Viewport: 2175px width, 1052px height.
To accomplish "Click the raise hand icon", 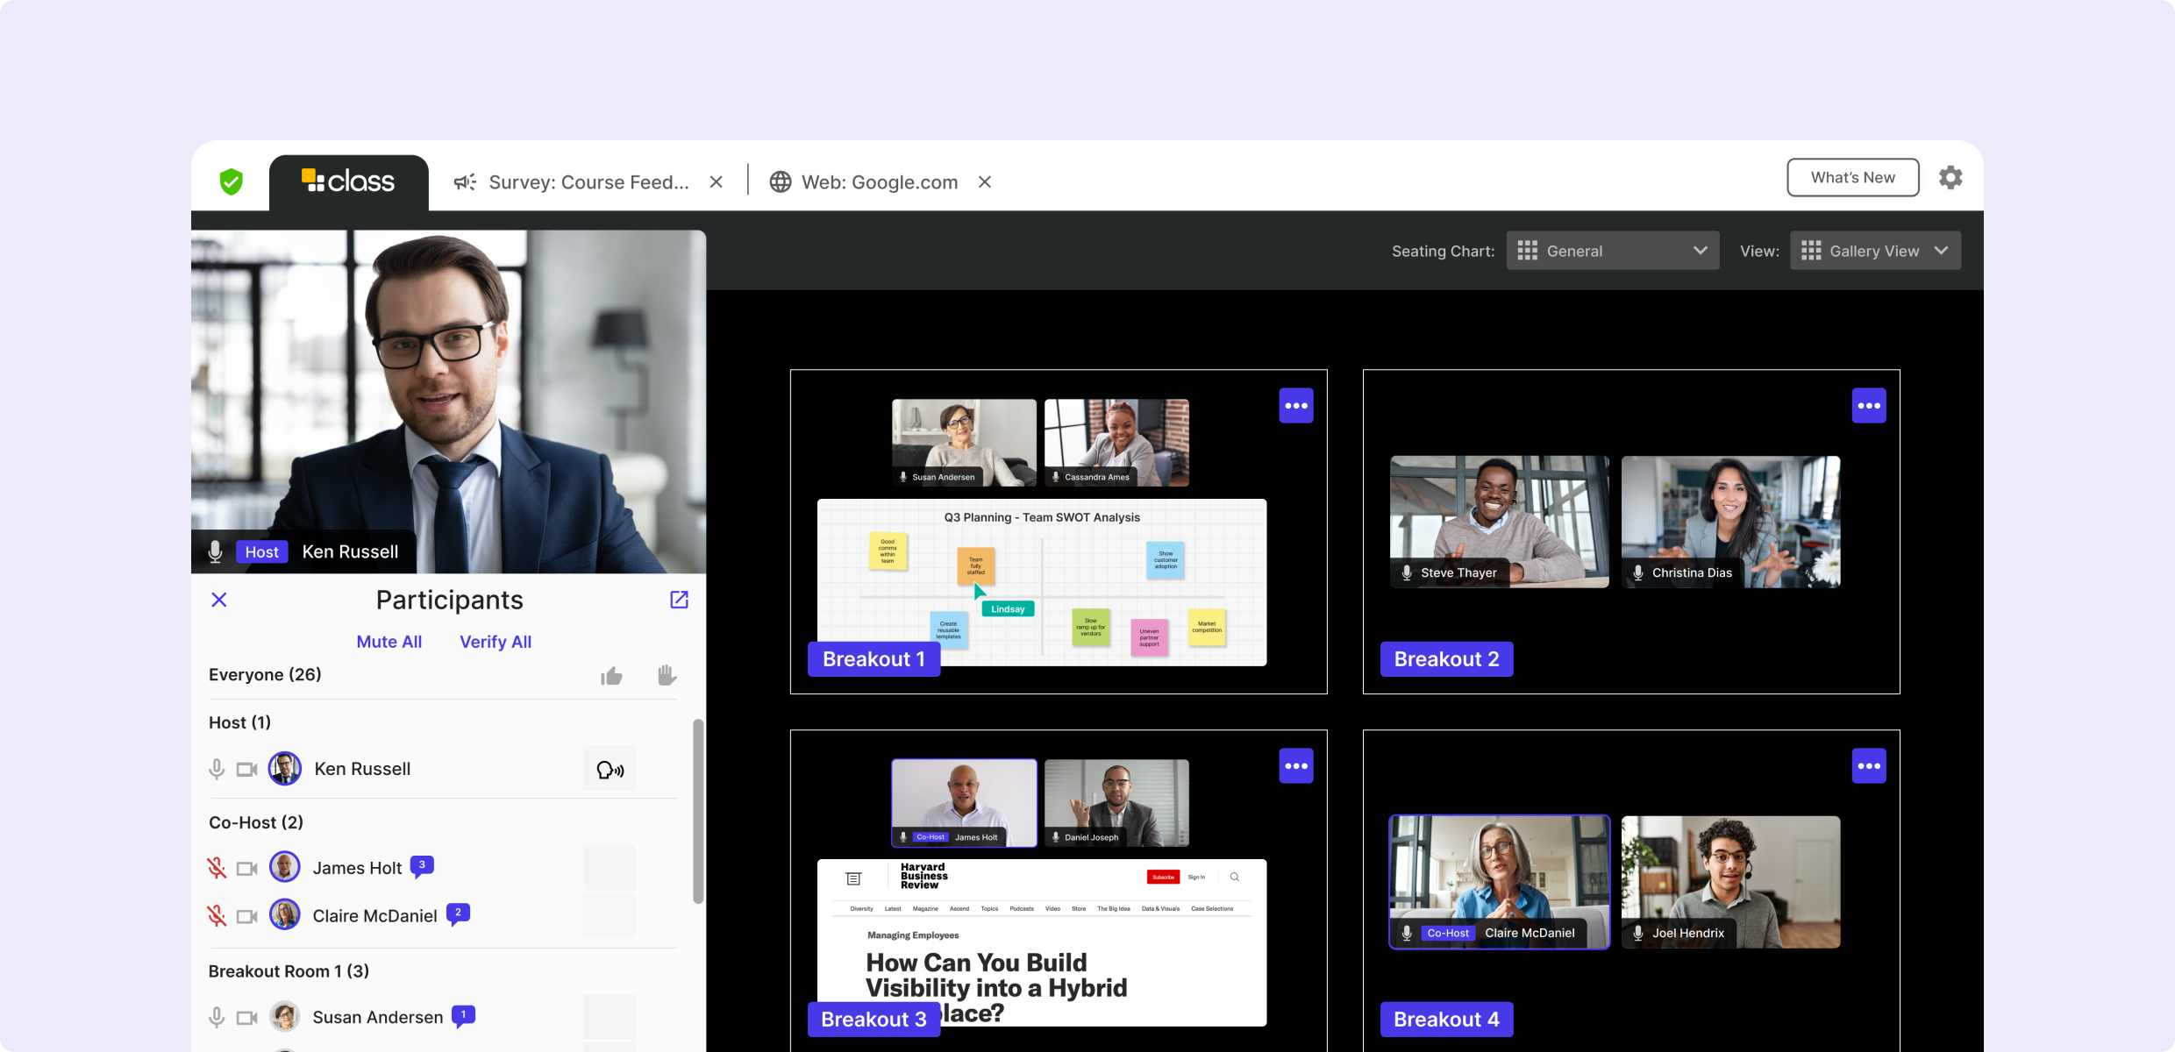I will point(667,675).
